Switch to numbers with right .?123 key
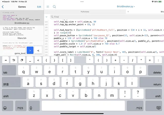The image size is (164, 115). [x=135, y=106]
